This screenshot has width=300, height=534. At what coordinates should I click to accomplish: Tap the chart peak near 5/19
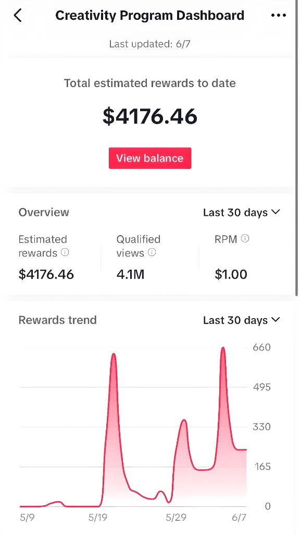[x=114, y=355]
